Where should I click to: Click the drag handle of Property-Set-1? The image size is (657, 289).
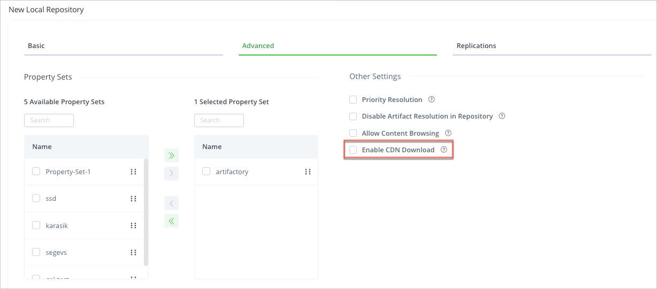(133, 171)
